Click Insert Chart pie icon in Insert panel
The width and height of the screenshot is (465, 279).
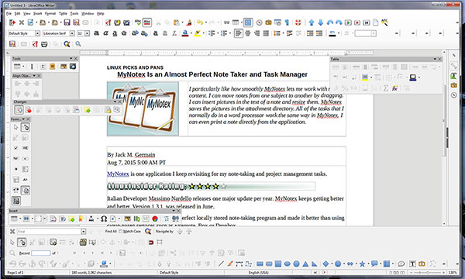point(155,219)
